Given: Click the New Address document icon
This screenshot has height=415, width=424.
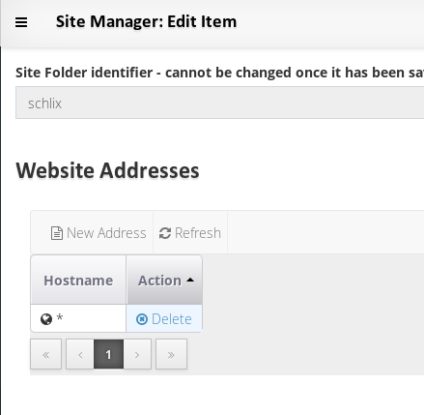Looking at the screenshot, I should pos(57,233).
